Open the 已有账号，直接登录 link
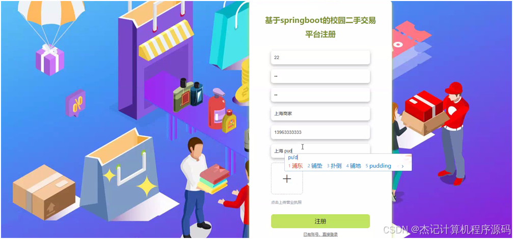Image resolution: width=513 pixels, height=239 pixels. [x=320, y=234]
